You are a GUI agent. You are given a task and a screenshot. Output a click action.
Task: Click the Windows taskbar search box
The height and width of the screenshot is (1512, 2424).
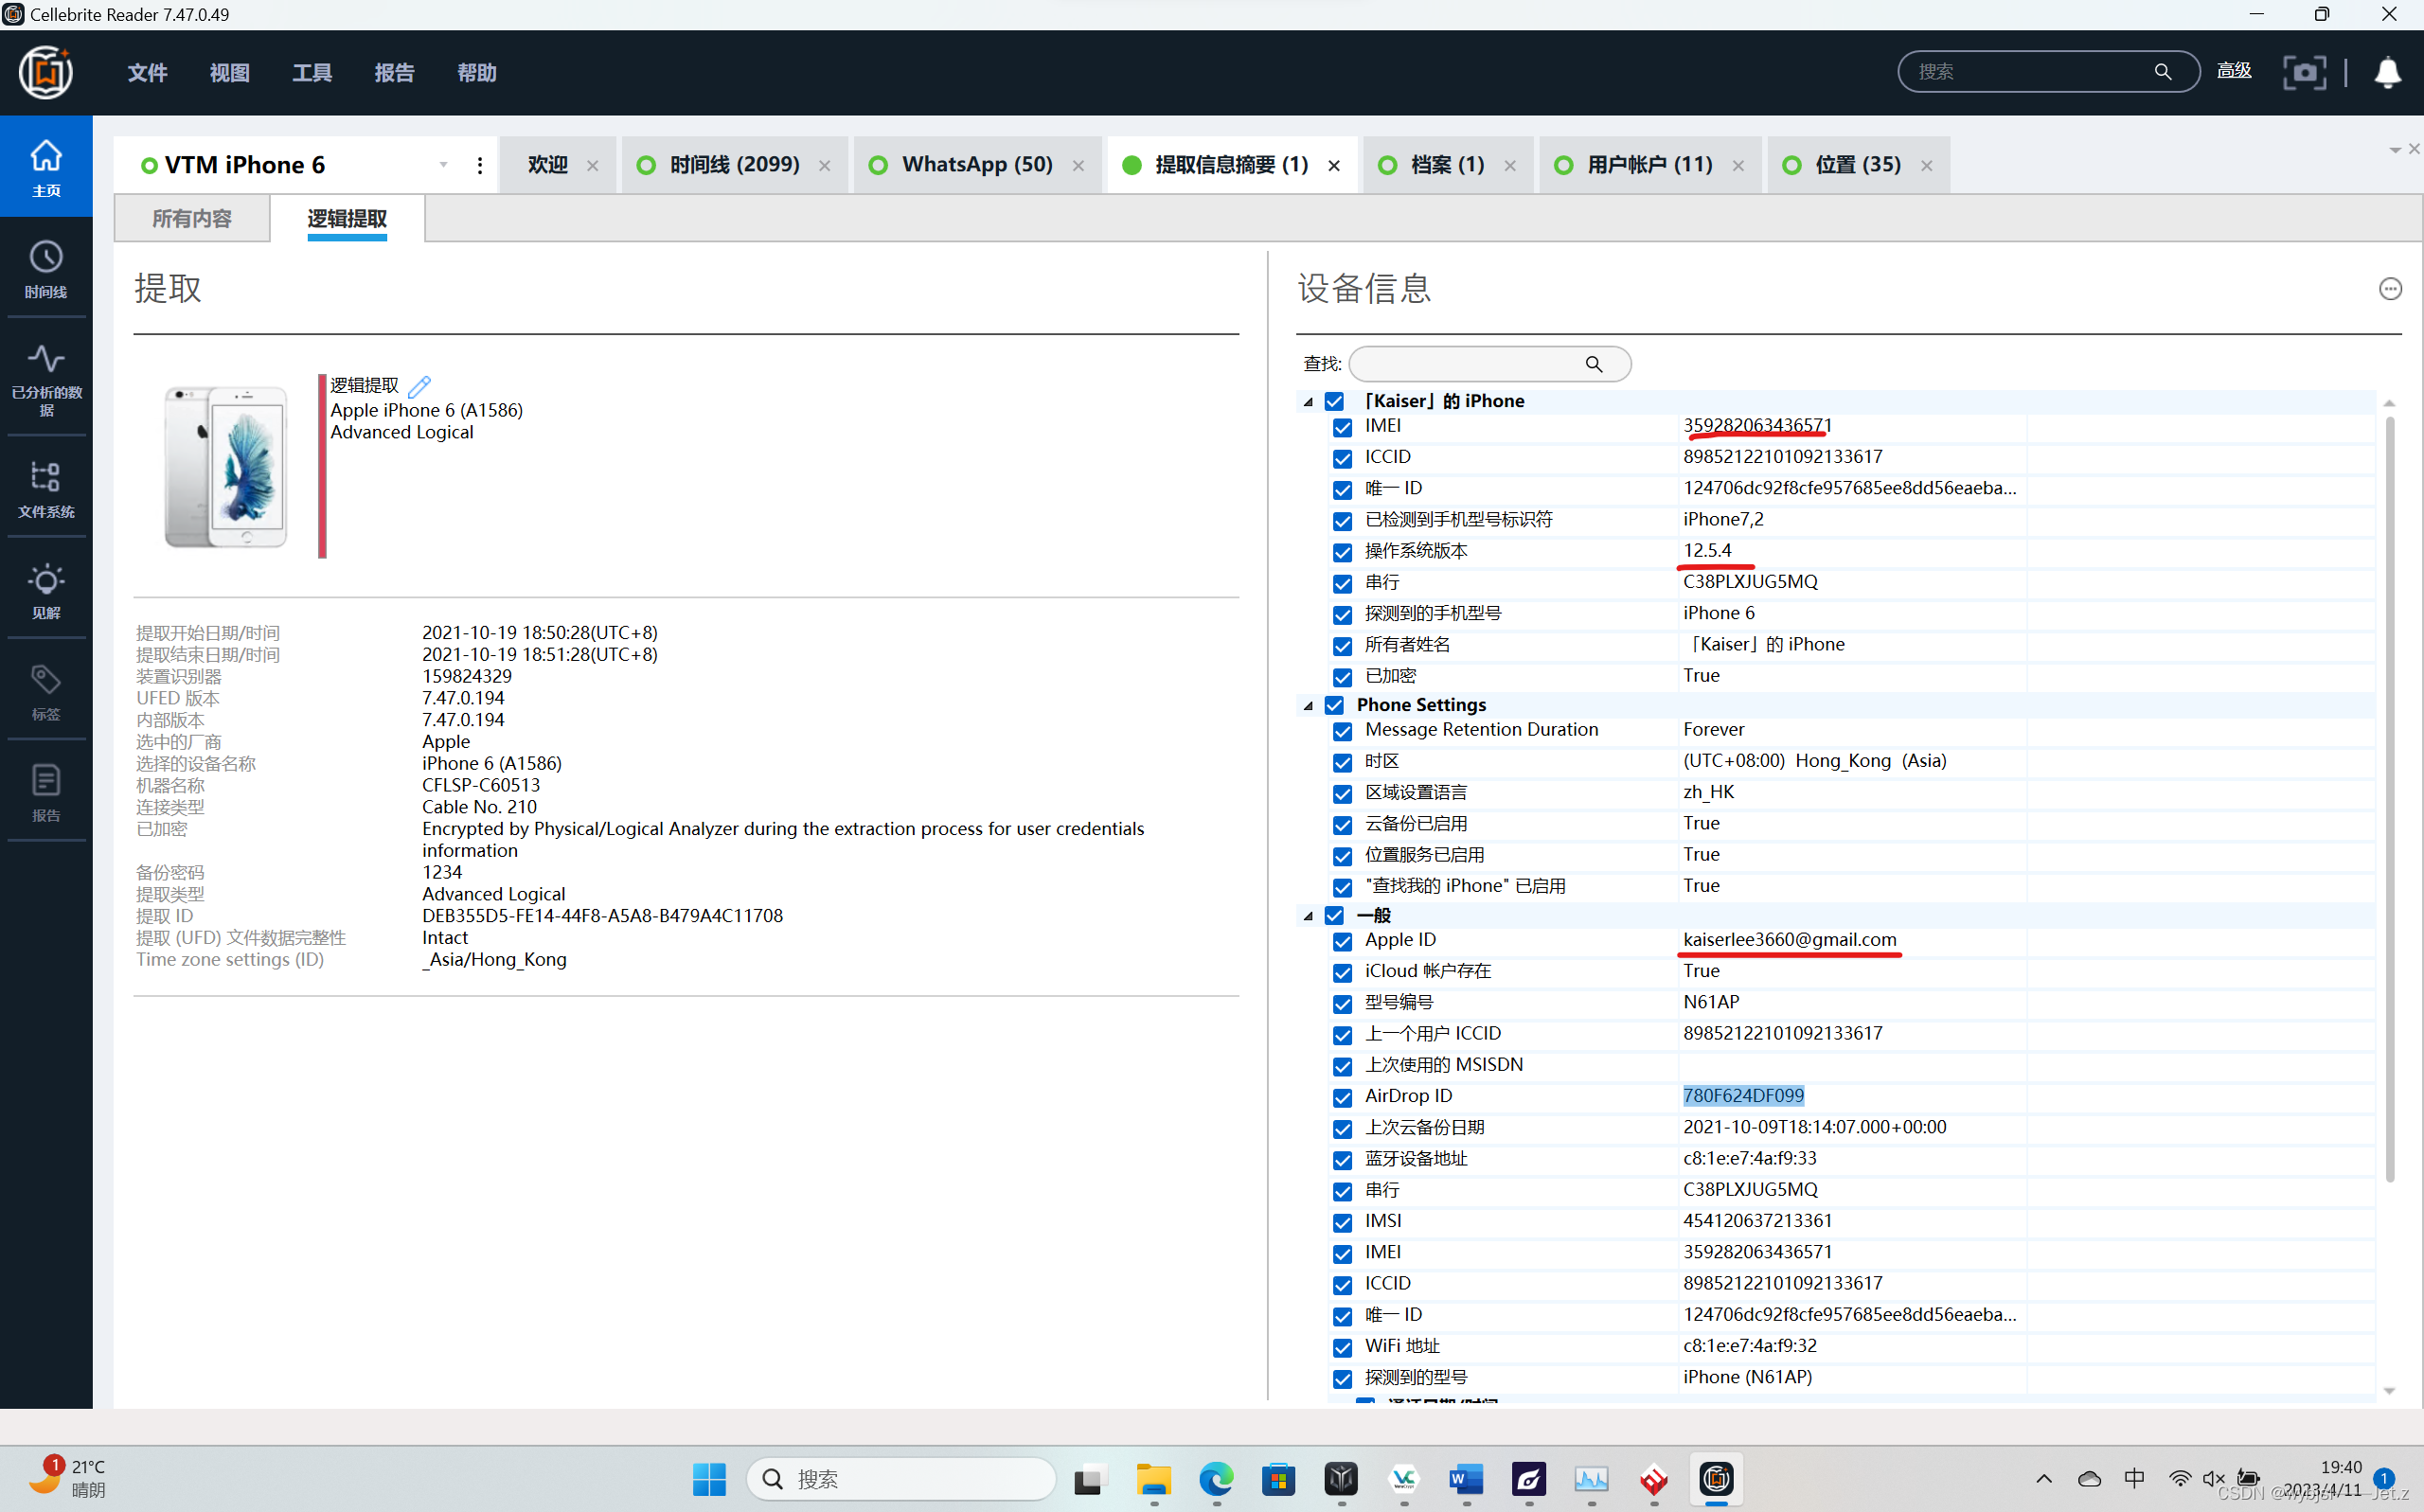tap(901, 1479)
